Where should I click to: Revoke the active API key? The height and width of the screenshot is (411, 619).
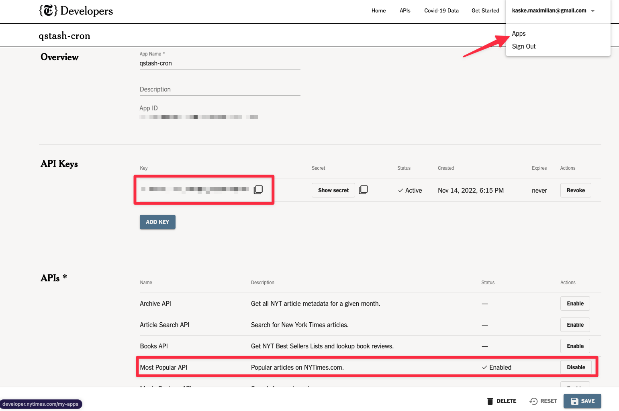click(x=575, y=190)
